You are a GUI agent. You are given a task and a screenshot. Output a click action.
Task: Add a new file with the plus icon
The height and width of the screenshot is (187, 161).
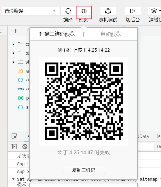tap(16, 31)
